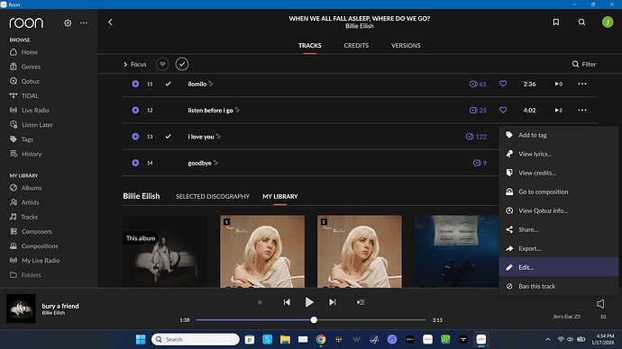
Task: Play track 12 listen before i go
Action: click(135, 110)
